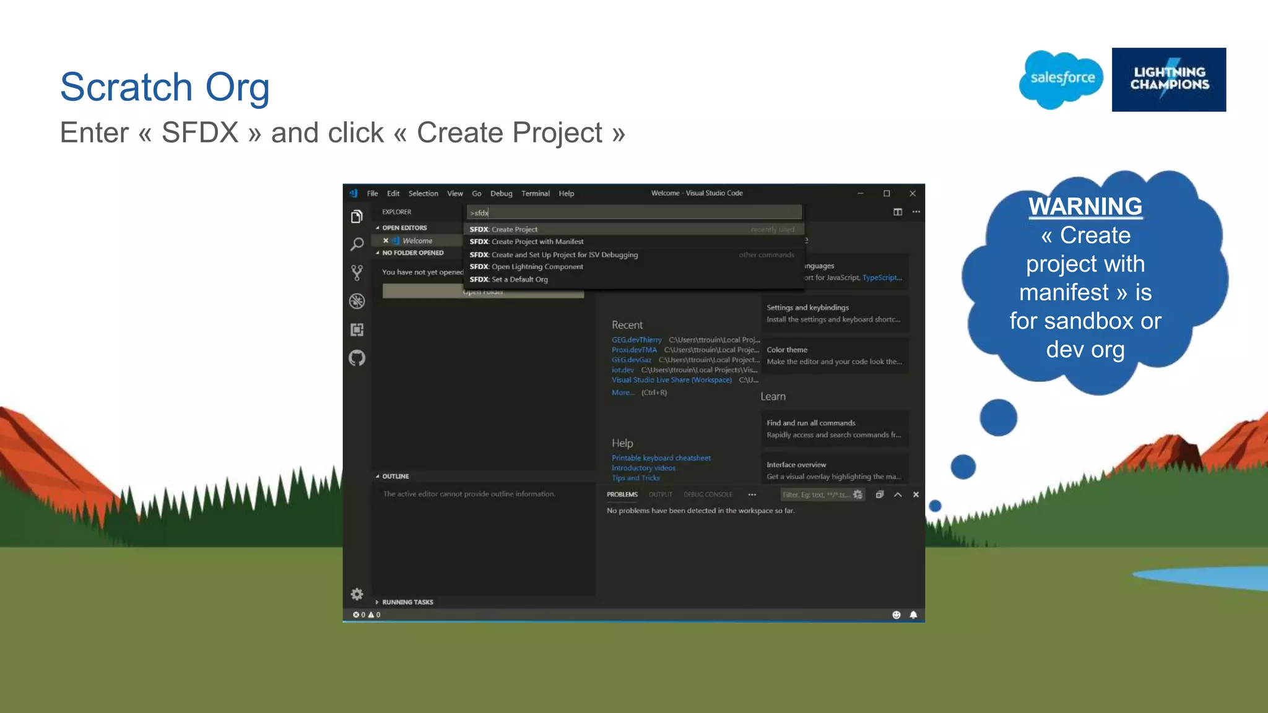Open the Extensions icon in activity bar

(357, 329)
